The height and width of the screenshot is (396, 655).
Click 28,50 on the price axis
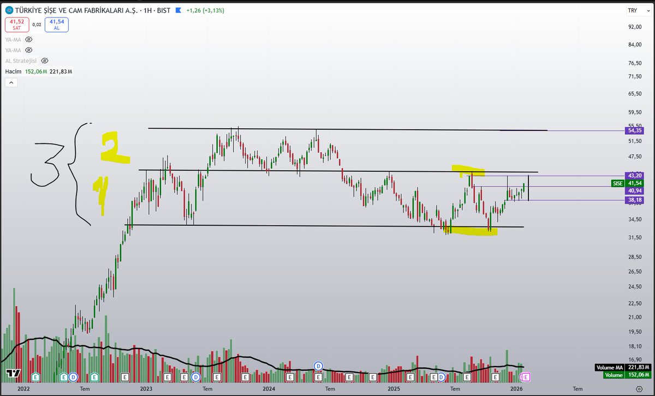point(634,257)
